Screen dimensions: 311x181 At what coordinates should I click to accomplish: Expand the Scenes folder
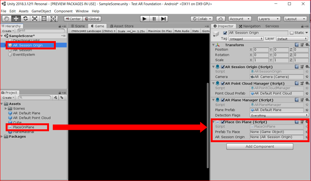[x=6, y=108]
